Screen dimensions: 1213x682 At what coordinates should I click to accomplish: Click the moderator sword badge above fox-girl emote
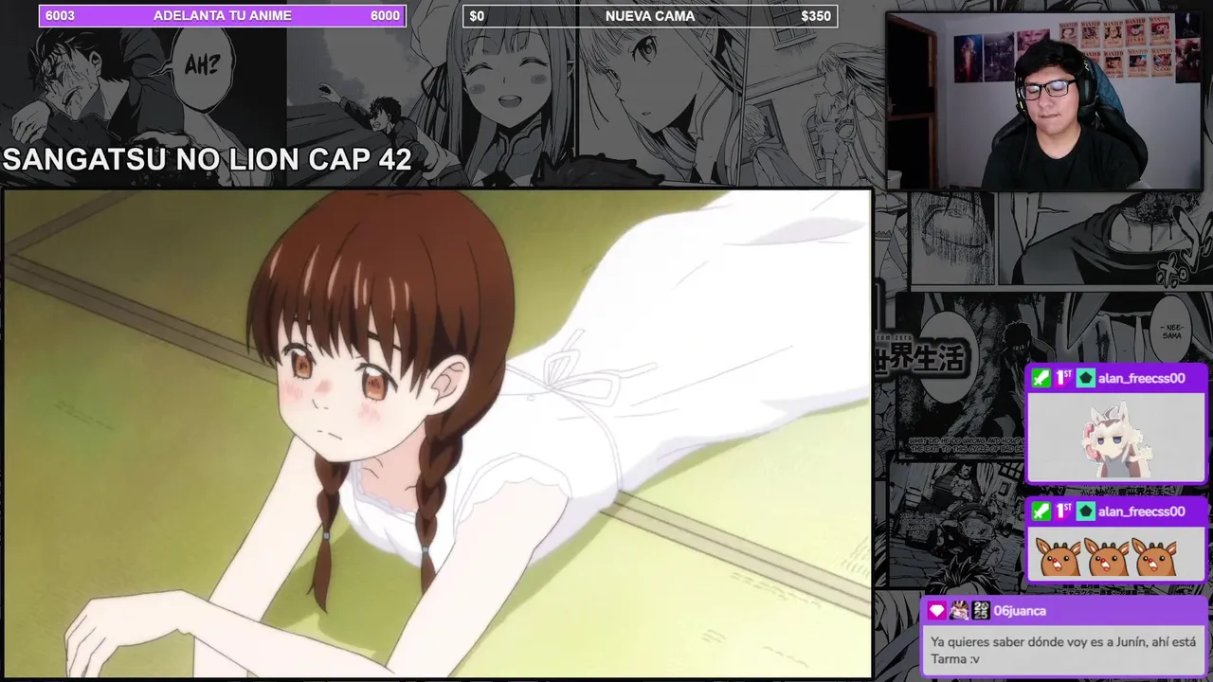click(x=1041, y=378)
